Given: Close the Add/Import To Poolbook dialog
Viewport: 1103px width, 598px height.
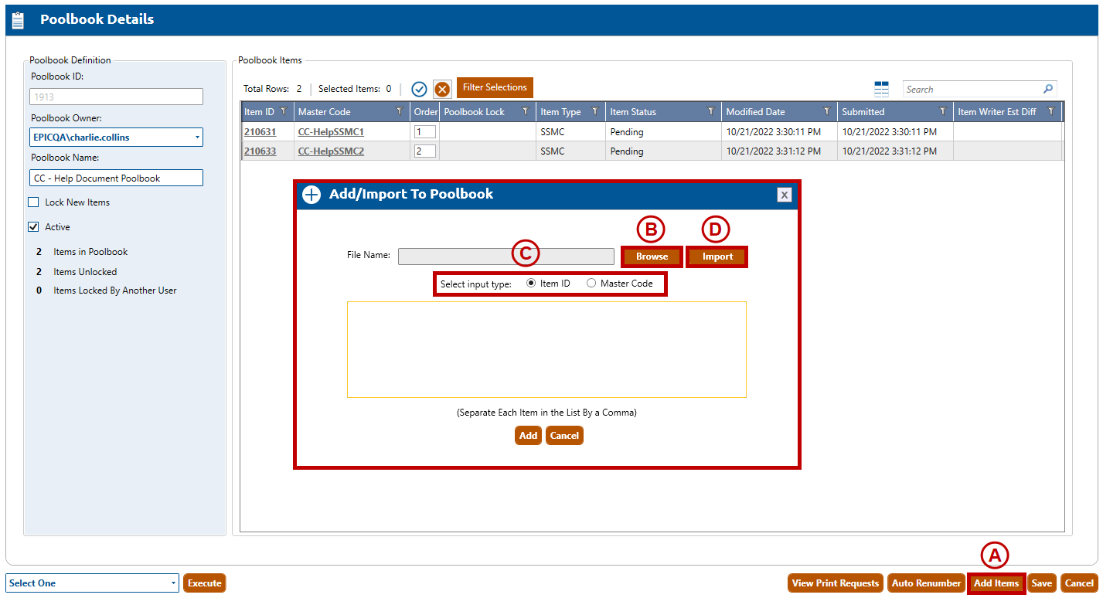Looking at the screenshot, I should (x=784, y=195).
